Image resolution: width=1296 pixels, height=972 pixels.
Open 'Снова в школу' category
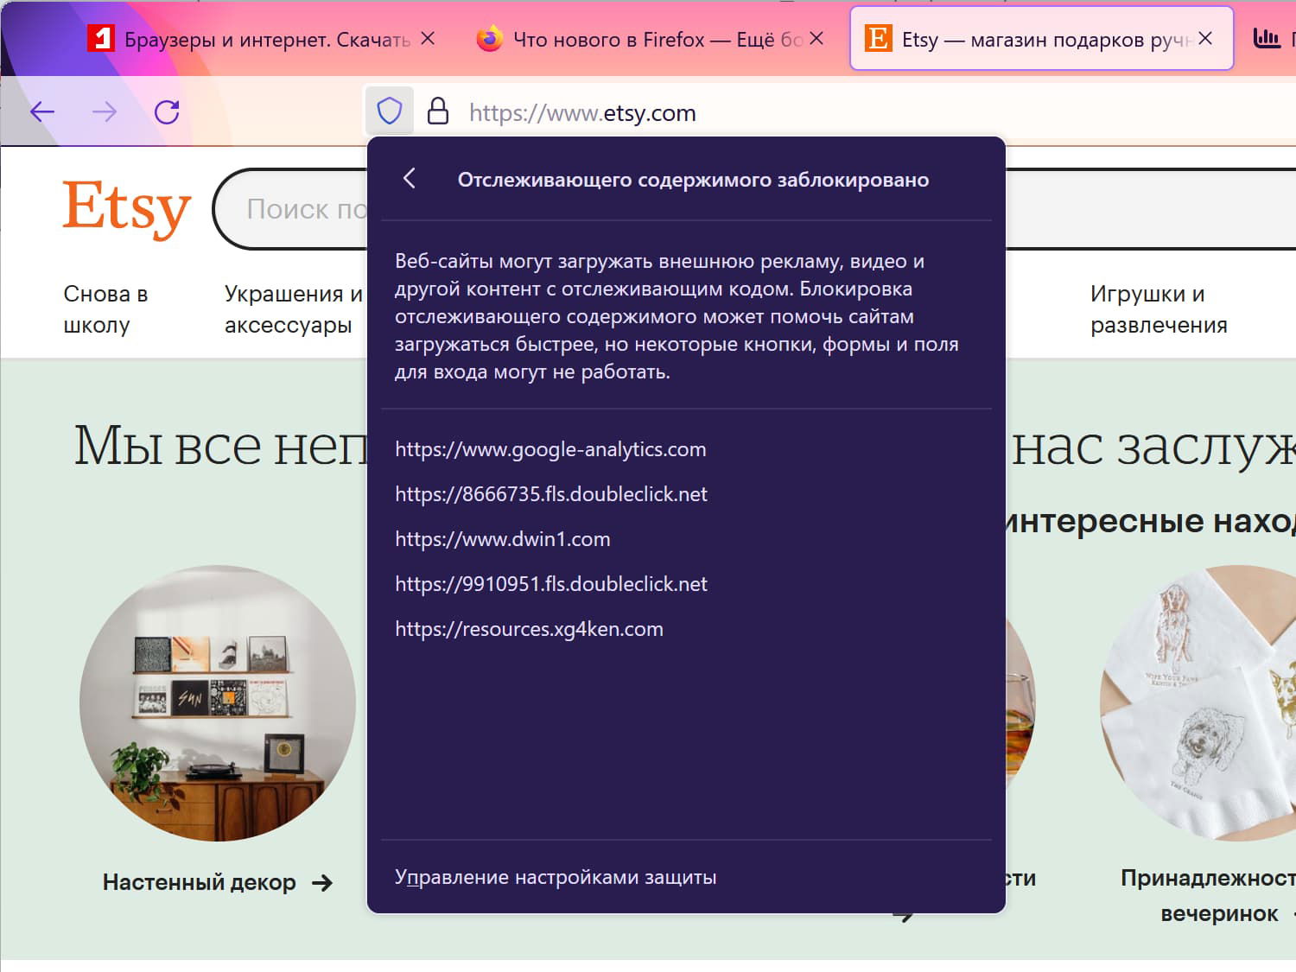pos(105,309)
